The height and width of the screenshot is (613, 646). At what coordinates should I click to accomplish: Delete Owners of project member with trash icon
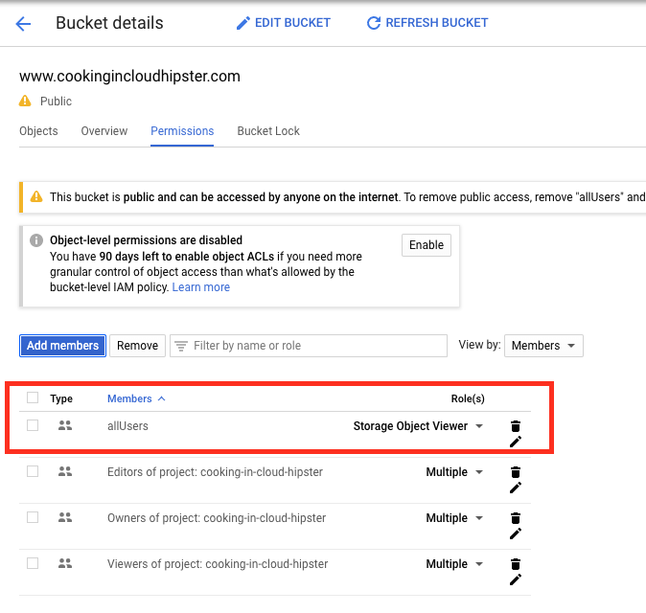pyautogui.click(x=516, y=518)
